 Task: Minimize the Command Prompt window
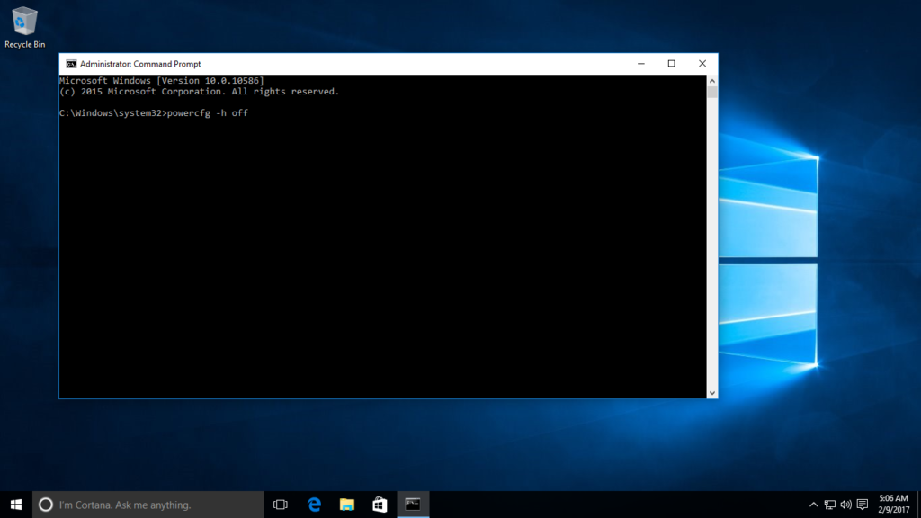(640, 64)
